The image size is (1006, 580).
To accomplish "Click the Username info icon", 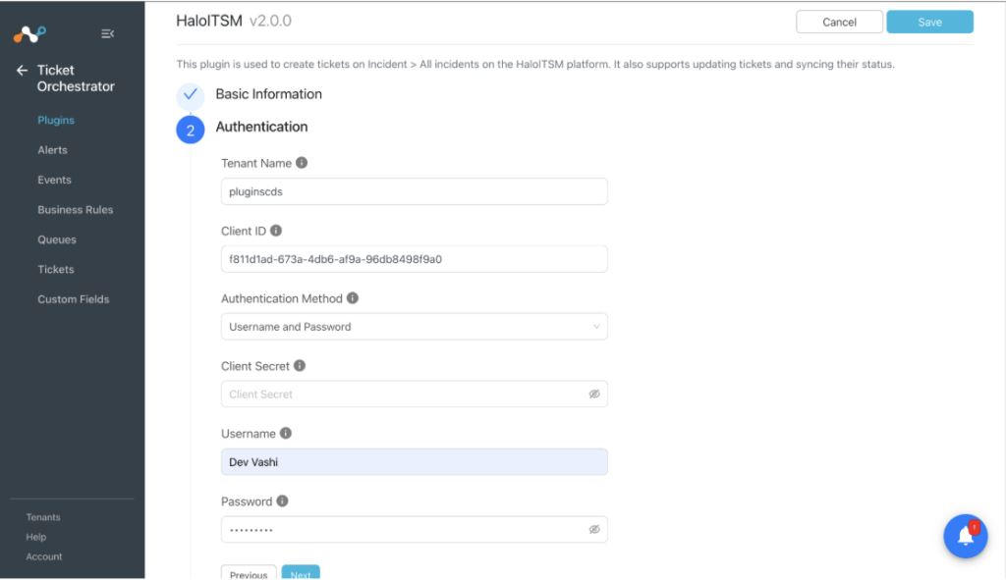I will [286, 433].
